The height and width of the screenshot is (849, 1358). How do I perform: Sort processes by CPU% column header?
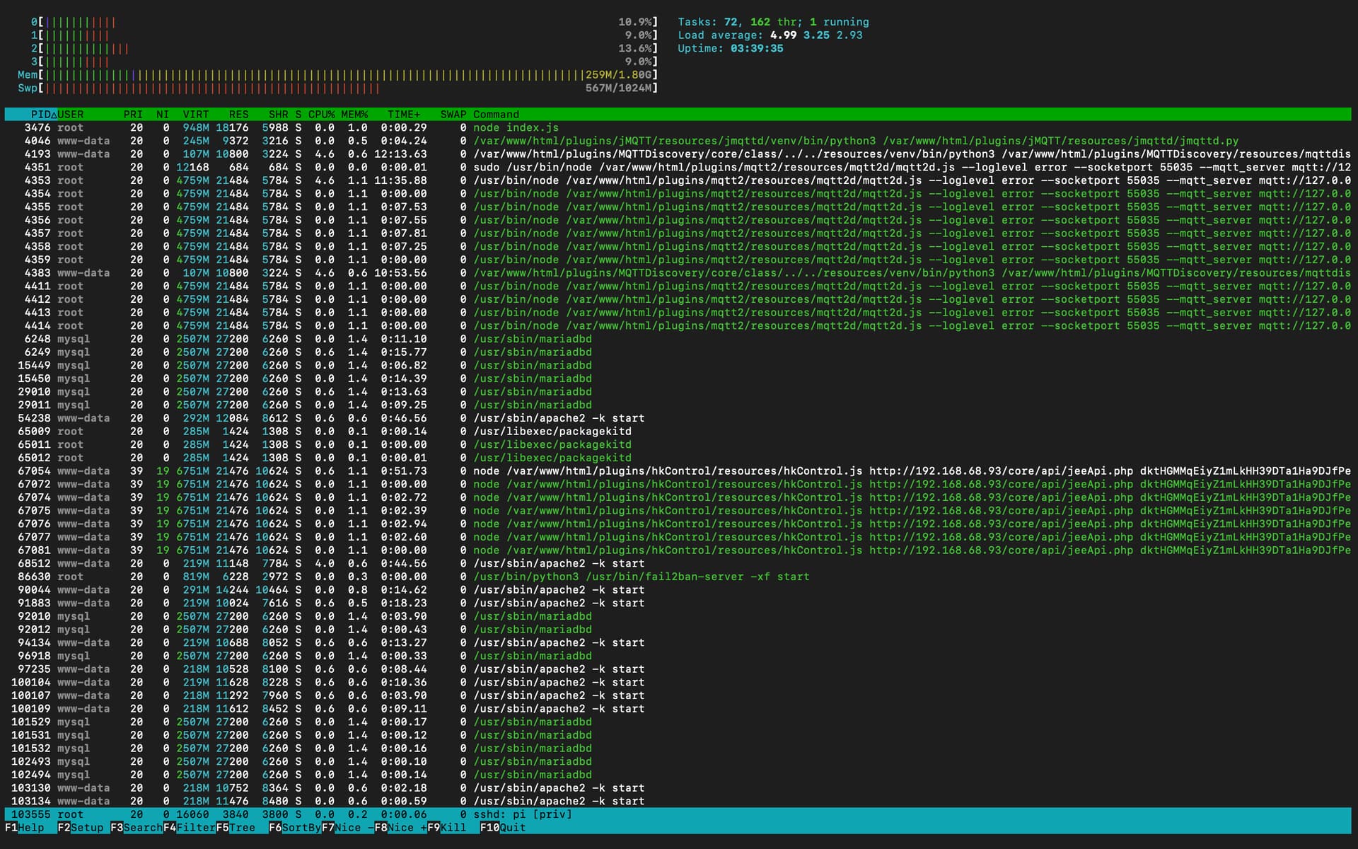coord(321,114)
